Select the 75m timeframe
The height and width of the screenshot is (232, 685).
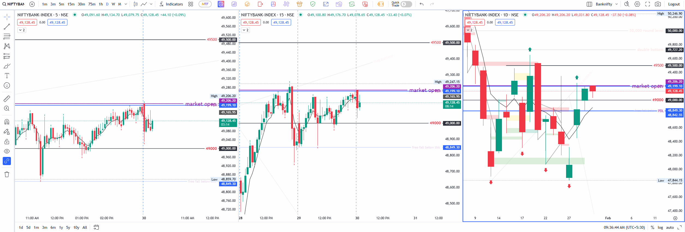92,4
